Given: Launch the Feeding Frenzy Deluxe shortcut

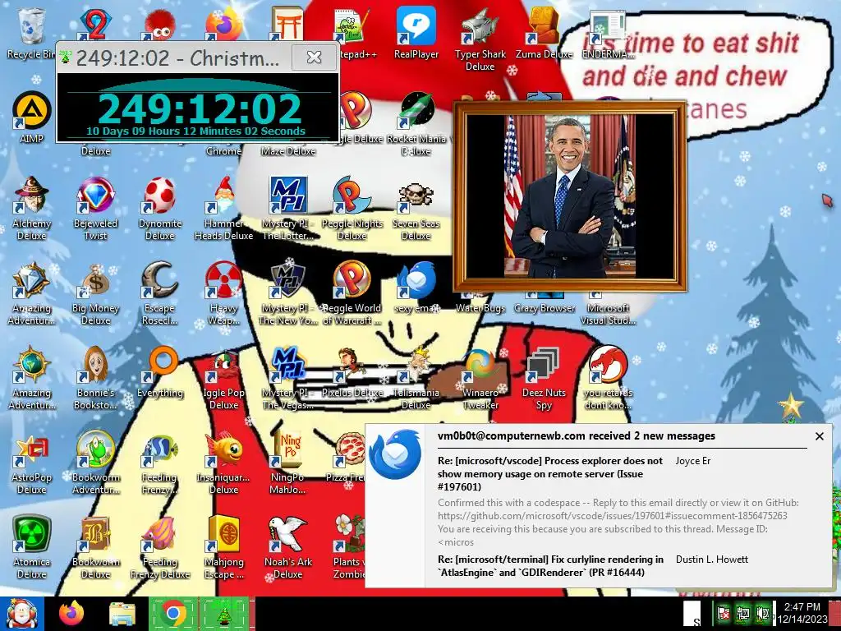Looking at the screenshot, I should click(x=160, y=547).
